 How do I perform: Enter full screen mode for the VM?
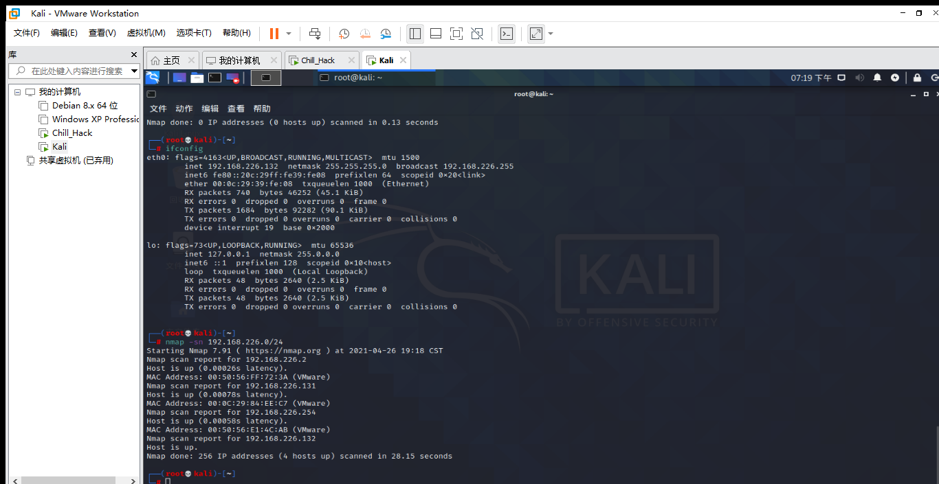456,33
